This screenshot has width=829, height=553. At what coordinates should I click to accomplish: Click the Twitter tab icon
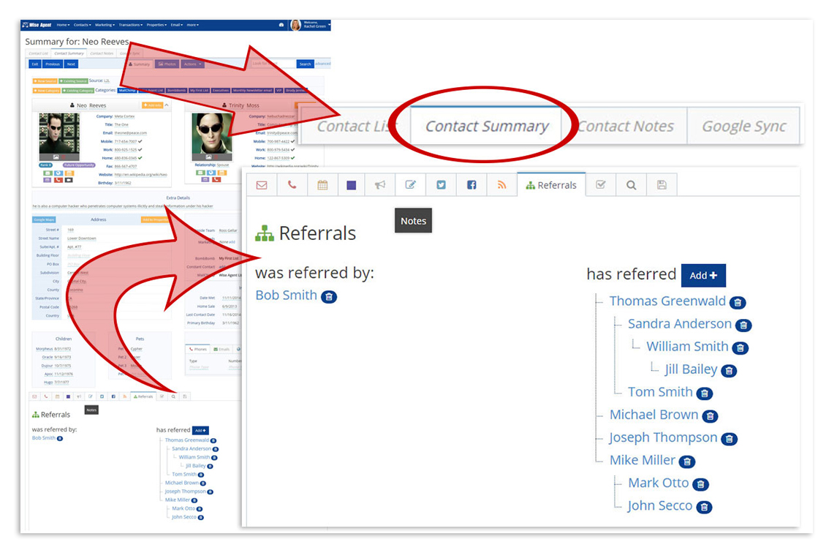441,185
